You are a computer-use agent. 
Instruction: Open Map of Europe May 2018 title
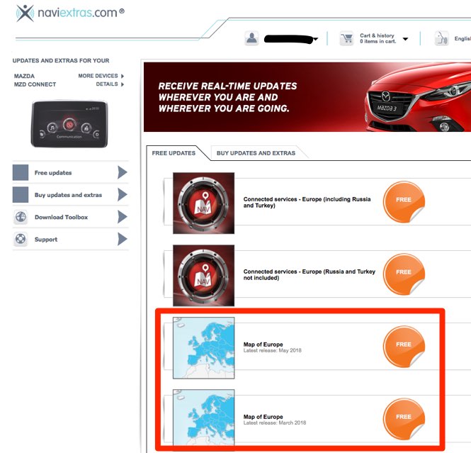coord(263,345)
